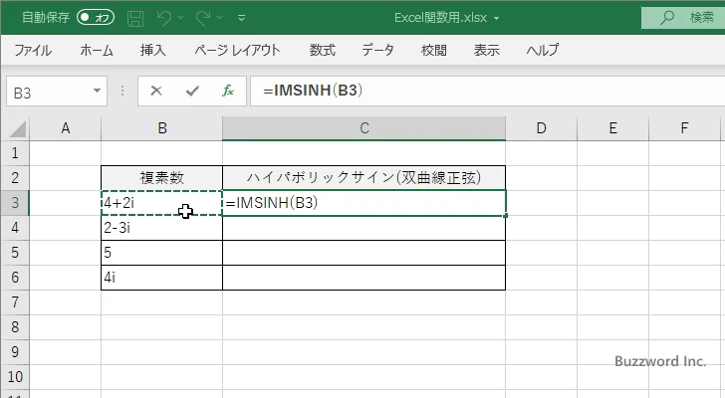This screenshot has width=725, height=398.
Task: Confirm formula with checkmark icon
Action: tap(192, 91)
